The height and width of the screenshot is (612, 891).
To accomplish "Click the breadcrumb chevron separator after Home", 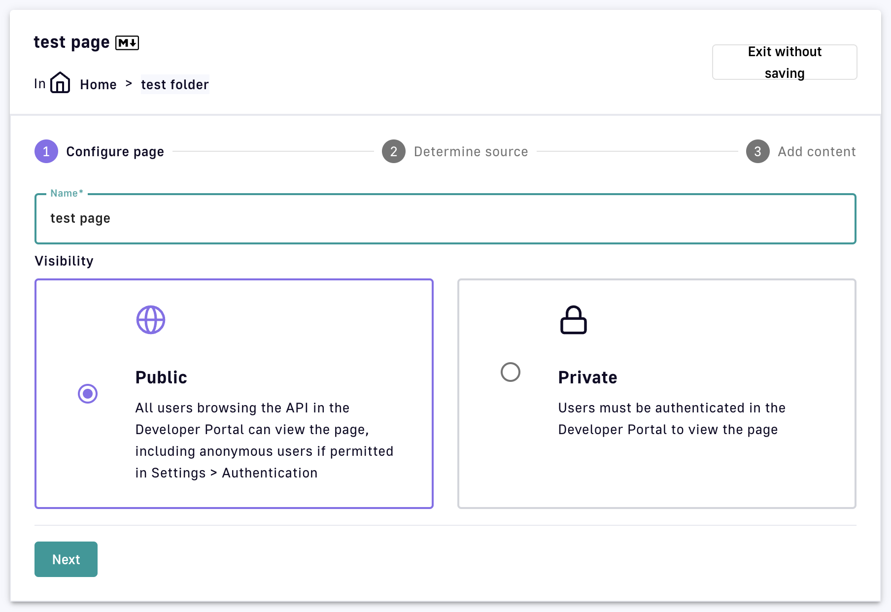I will tap(129, 84).
